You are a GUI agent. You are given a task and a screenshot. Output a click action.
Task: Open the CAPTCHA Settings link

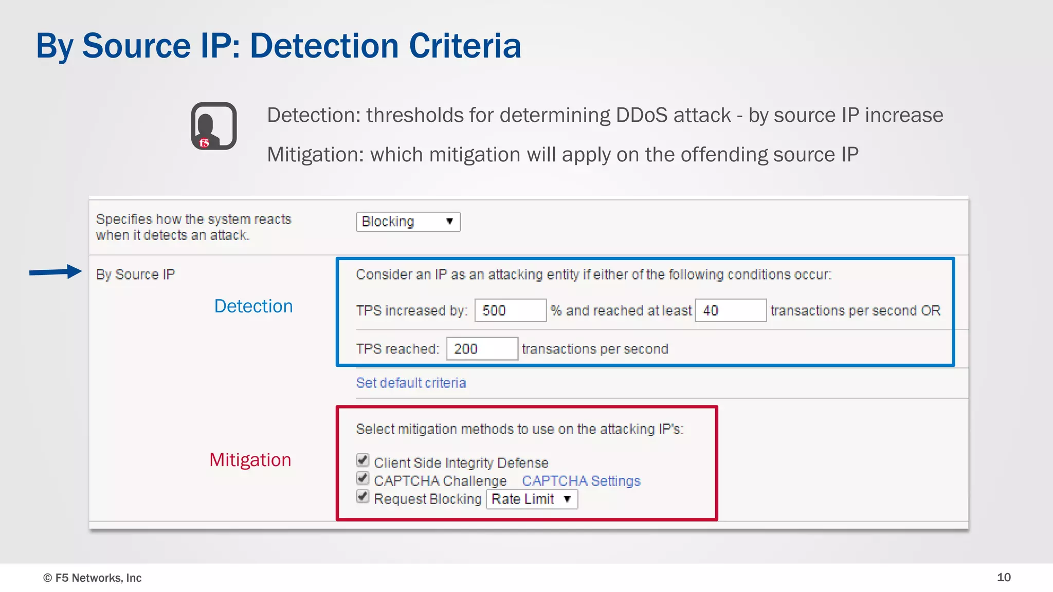tap(581, 481)
